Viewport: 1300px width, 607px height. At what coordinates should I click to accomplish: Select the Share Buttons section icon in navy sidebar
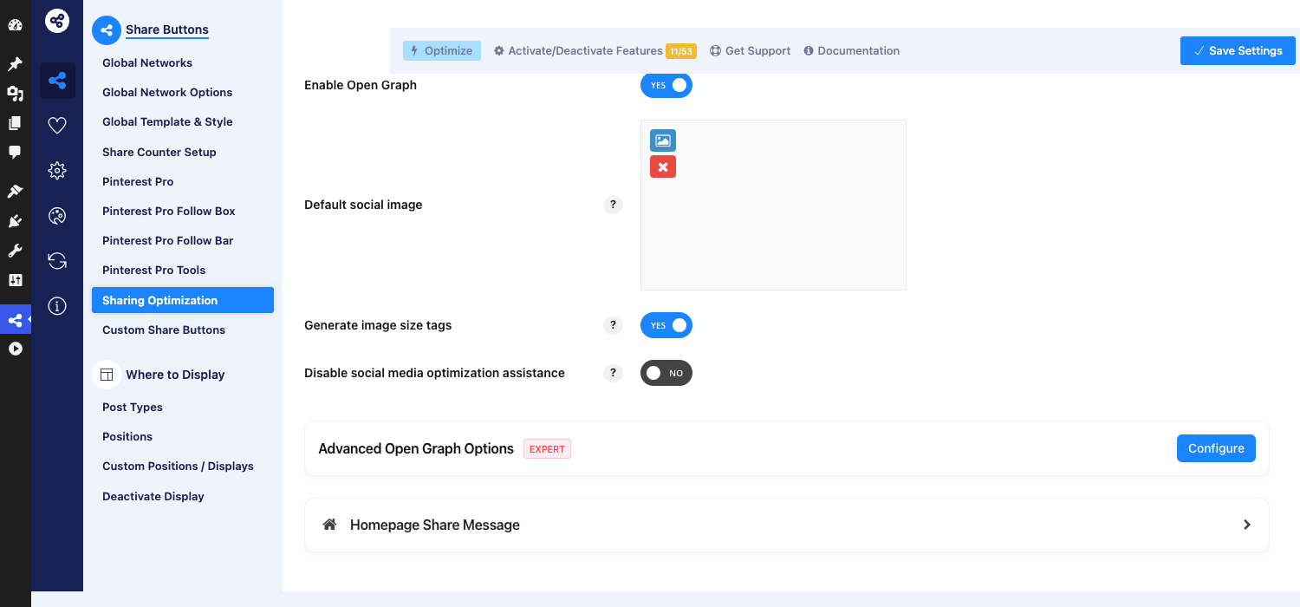57,81
